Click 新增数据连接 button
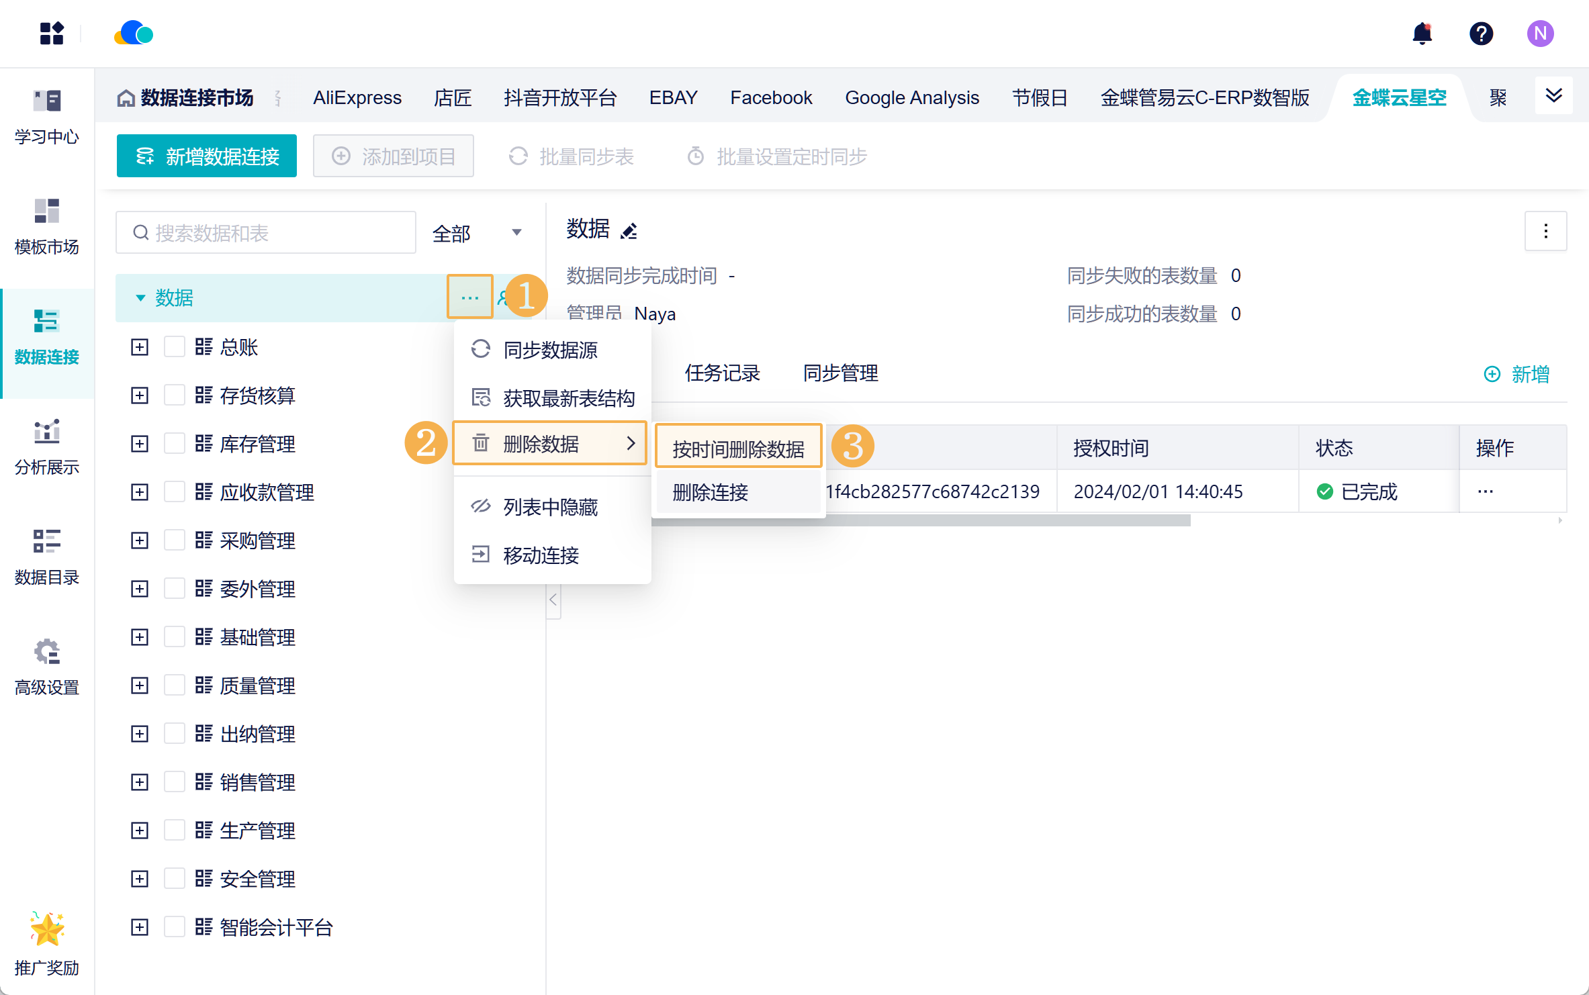The width and height of the screenshot is (1589, 995). [x=207, y=156]
